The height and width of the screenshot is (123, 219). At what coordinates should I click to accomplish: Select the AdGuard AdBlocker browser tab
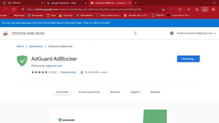tap(111, 3)
